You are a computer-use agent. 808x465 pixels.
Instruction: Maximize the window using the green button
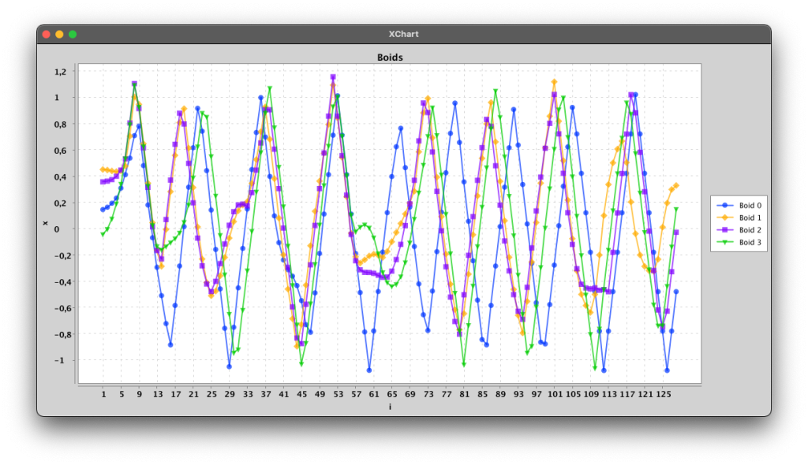point(73,34)
